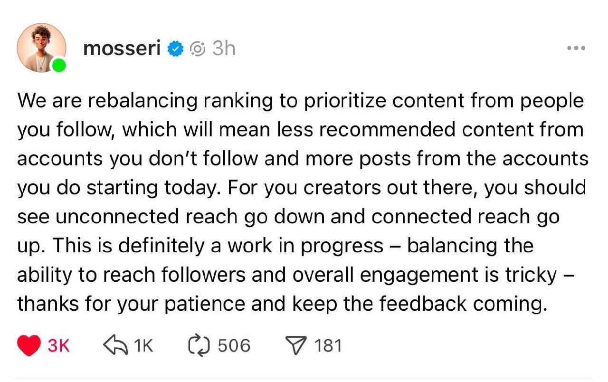Image resolution: width=608 pixels, height=382 pixels.
Task: Click the 181 shares count
Action: 328,346
